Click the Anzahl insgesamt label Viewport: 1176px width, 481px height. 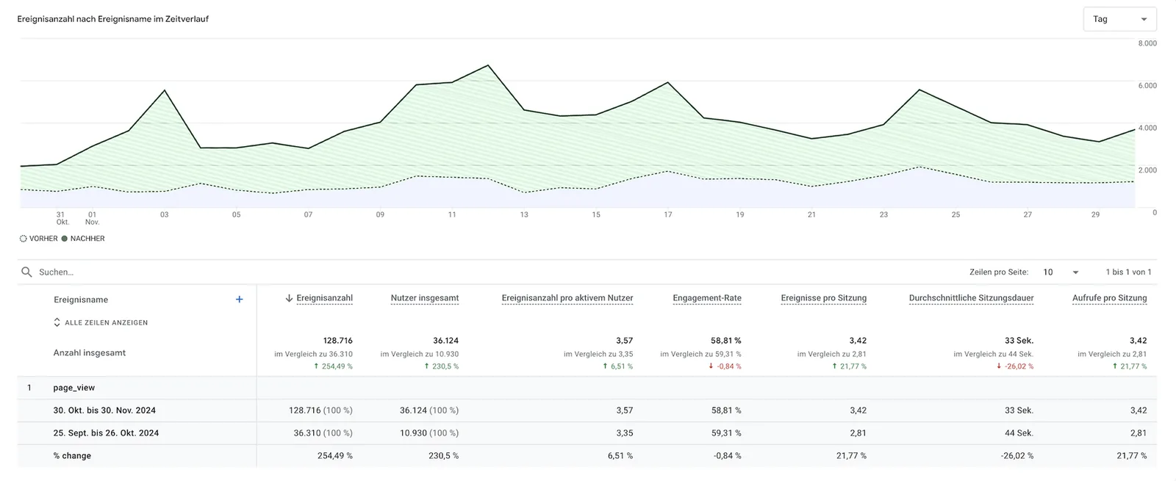pyautogui.click(x=90, y=353)
